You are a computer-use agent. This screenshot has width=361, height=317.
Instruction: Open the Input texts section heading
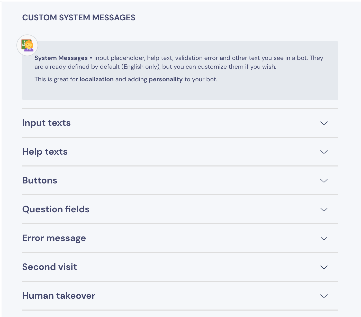pos(46,123)
